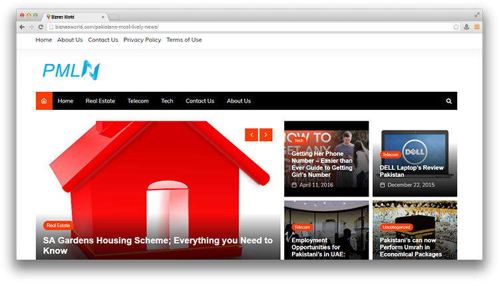Bookmark page with the star icon

(x=456, y=27)
